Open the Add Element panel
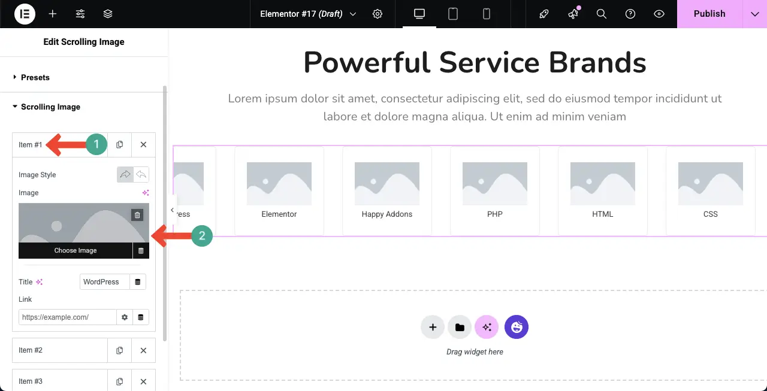Viewport: 767px width, 391px height. 53,14
